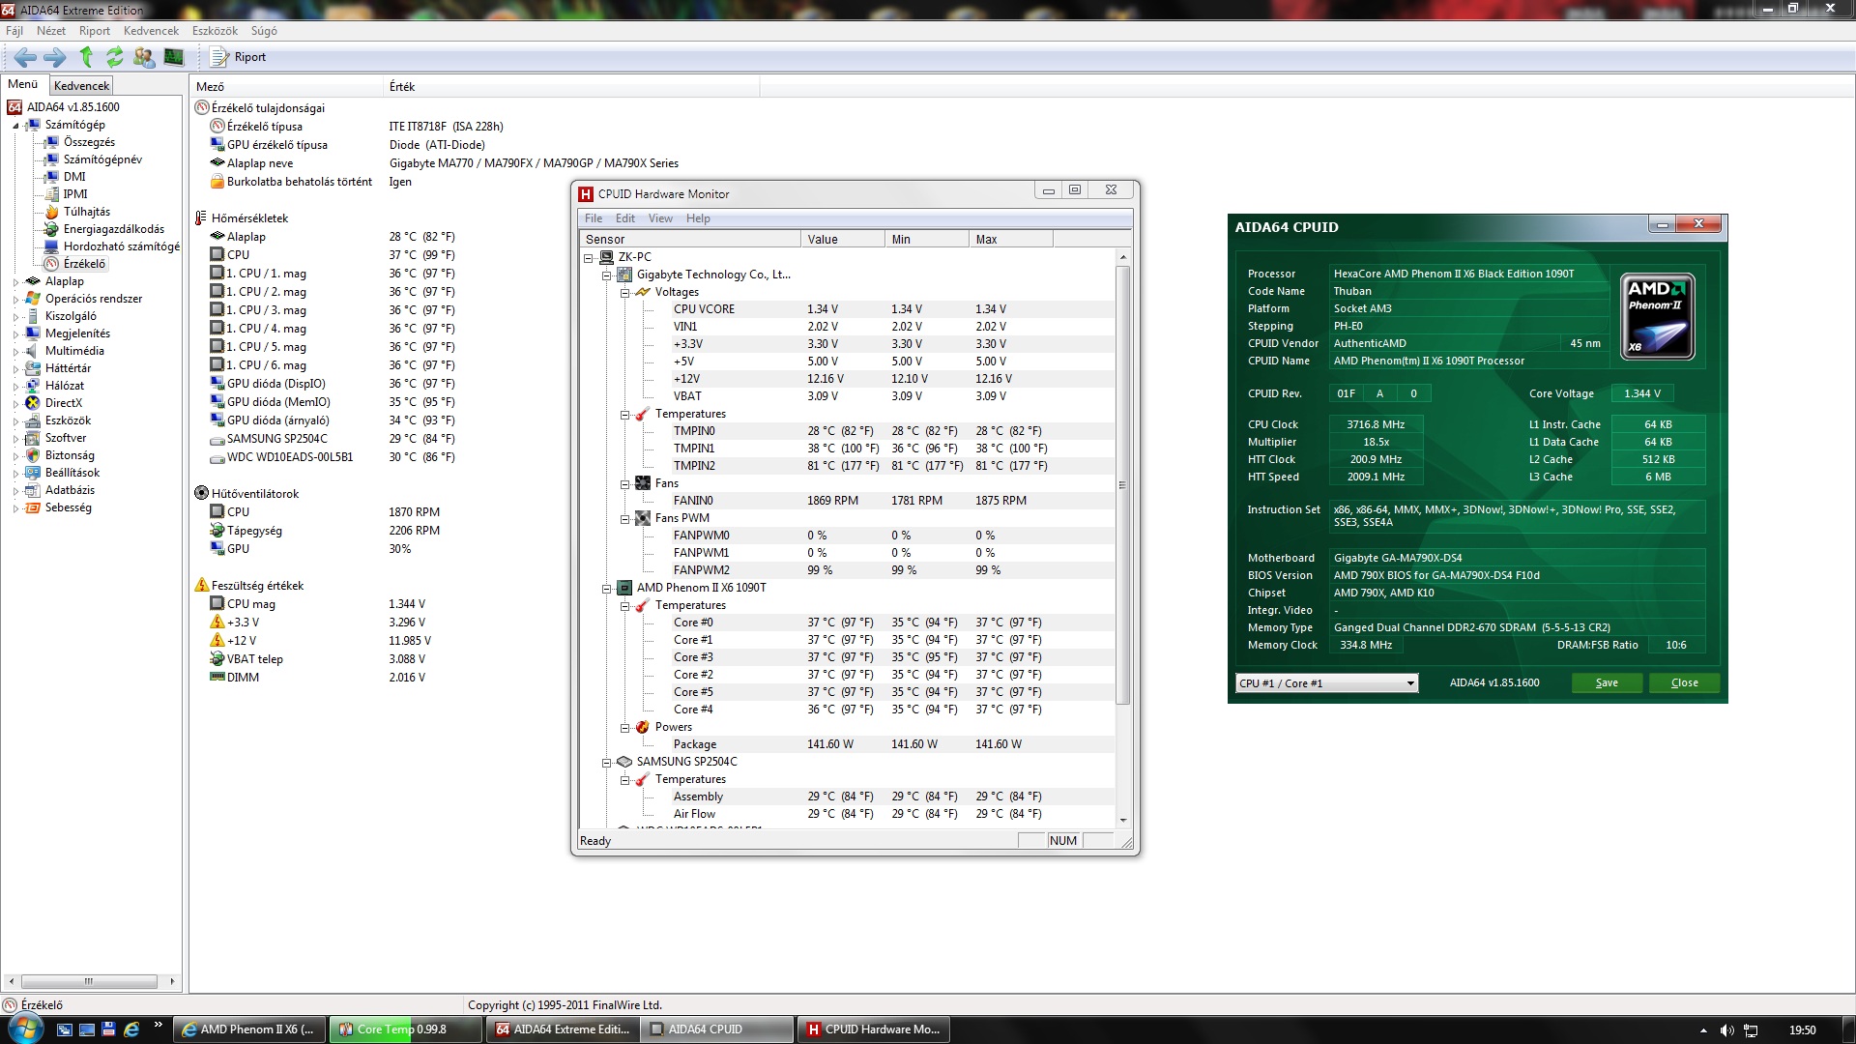Select the Érzékelő tree item

85,264
